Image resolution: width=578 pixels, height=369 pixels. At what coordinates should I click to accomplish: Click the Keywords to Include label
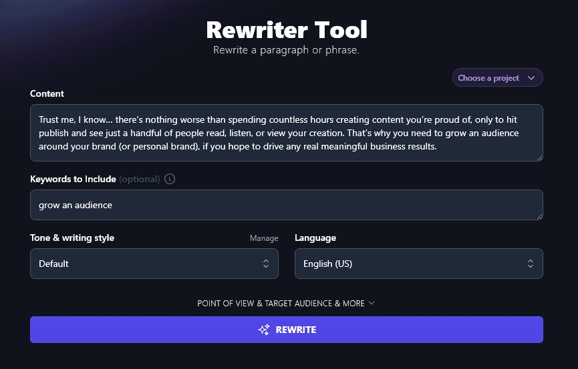pos(74,179)
